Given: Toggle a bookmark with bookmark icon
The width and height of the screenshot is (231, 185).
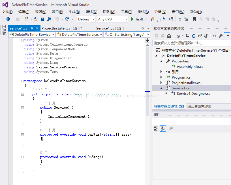Looking at the screenshot, I should click(x=194, y=19).
